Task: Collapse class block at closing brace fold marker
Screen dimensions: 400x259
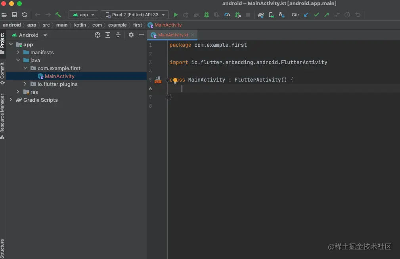Action: coord(167,97)
